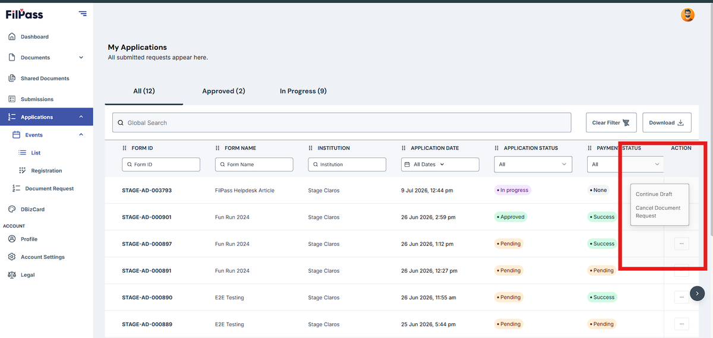Switch to the In Progress (9) tab

[303, 91]
